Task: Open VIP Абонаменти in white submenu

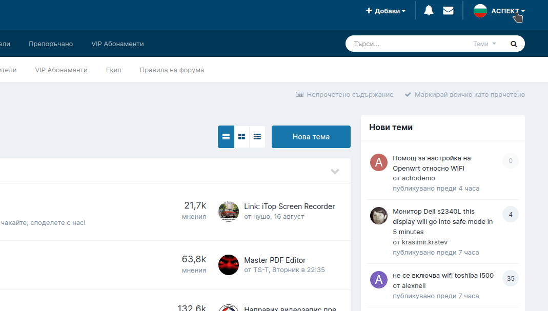Action: click(61, 70)
